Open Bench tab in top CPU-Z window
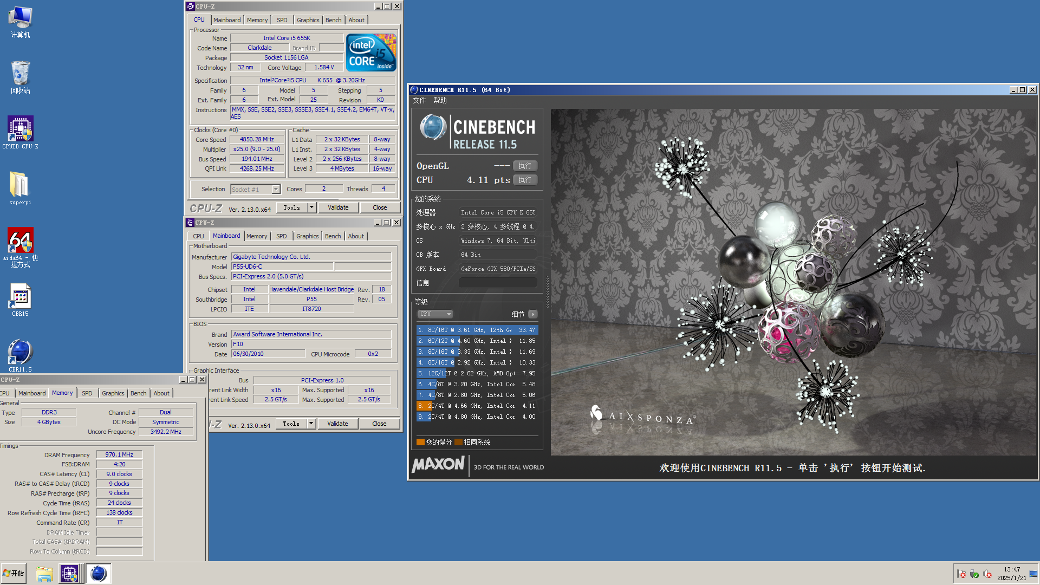 334,20
